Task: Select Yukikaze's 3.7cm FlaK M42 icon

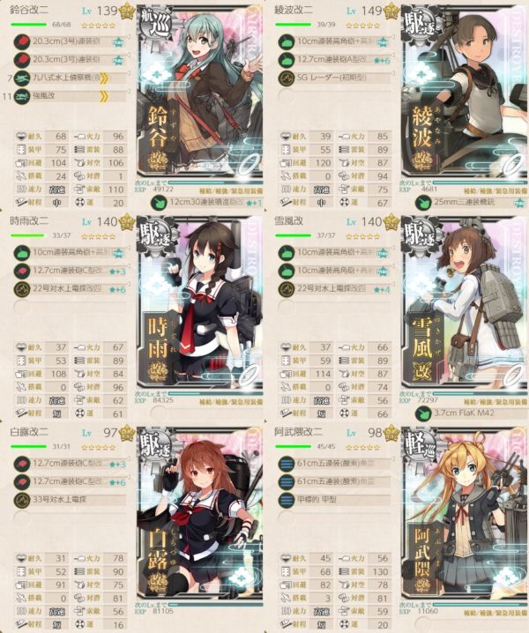Action: click(x=423, y=413)
